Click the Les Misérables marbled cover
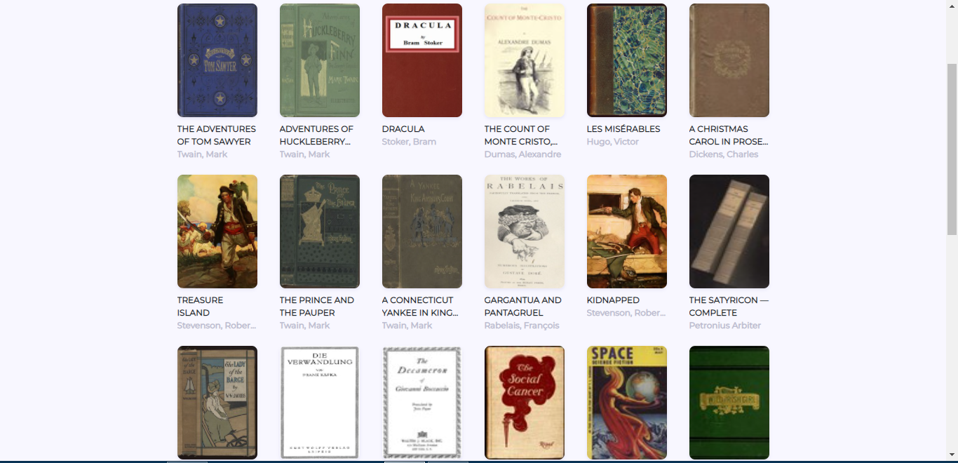The width and height of the screenshot is (958, 463). point(627,60)
